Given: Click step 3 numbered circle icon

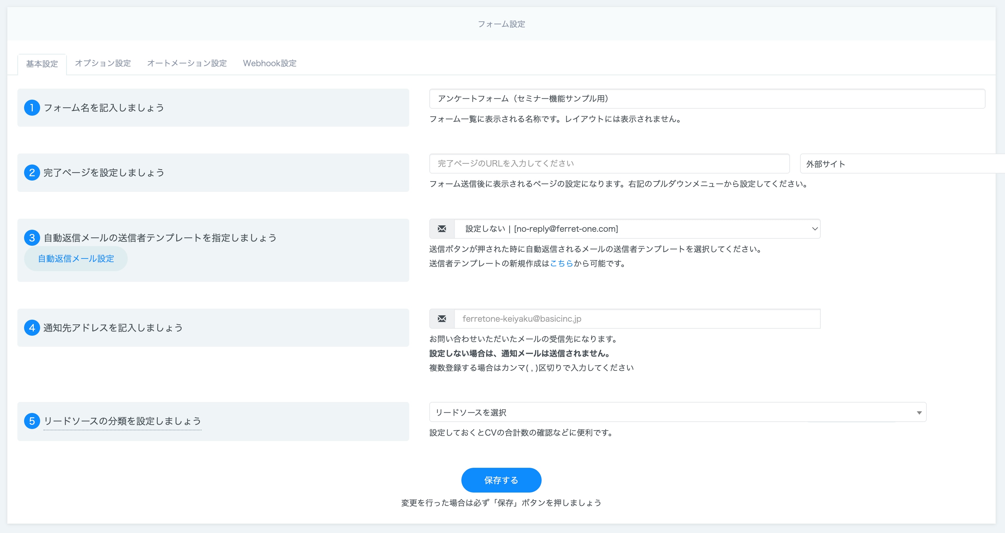Looking at the screenshot, I should click(x=32, y=238).
